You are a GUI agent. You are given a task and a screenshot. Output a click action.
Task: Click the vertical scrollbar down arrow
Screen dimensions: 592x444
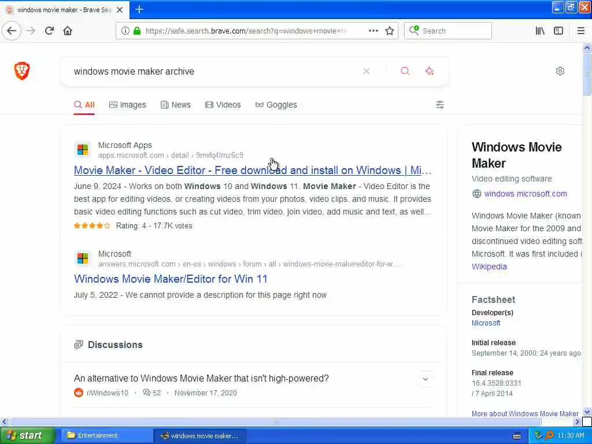587,412
